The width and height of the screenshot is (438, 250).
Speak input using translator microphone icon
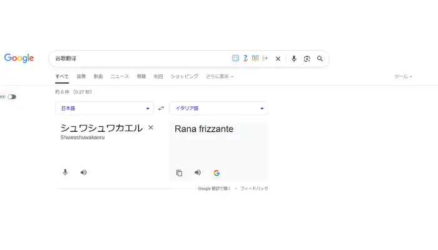(65, 172)
